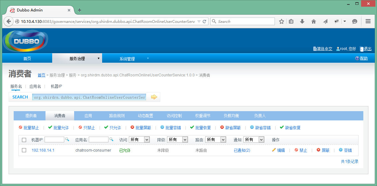Click the orange search arrow button

click(x=154, y=97)
